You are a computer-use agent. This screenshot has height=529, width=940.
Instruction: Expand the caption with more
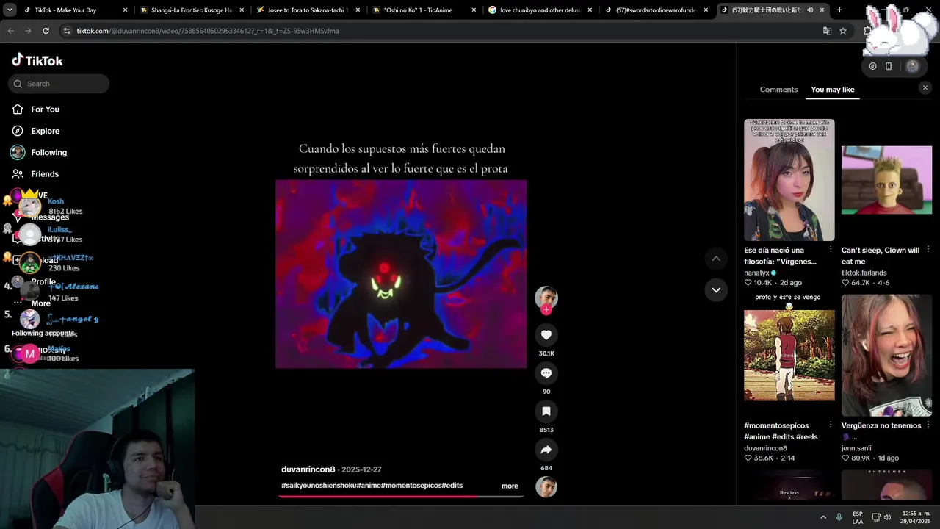510,486
